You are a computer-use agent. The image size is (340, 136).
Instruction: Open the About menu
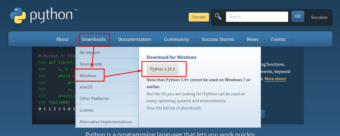tap(62, 39)
